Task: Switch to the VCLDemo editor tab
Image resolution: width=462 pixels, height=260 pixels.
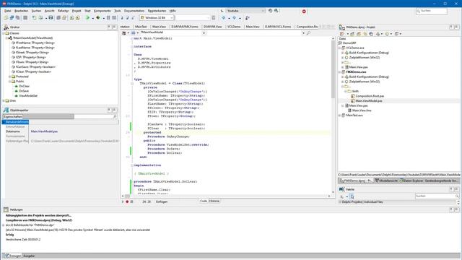Action: click(x=234, y=27)
